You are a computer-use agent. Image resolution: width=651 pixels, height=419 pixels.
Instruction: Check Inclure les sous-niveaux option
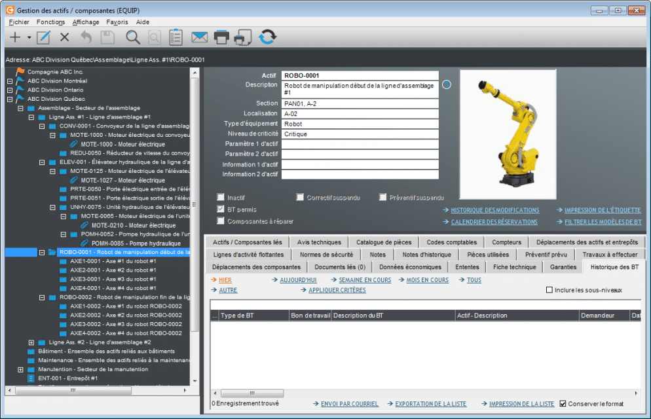tap(549, 291)
